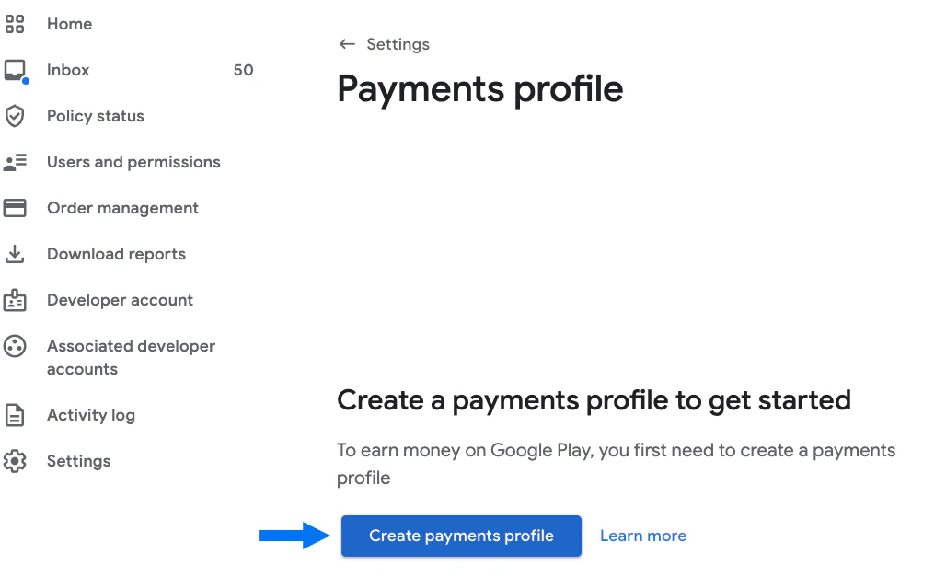
Task: Open Inbox via the device icon
Action: click(15, 70)
